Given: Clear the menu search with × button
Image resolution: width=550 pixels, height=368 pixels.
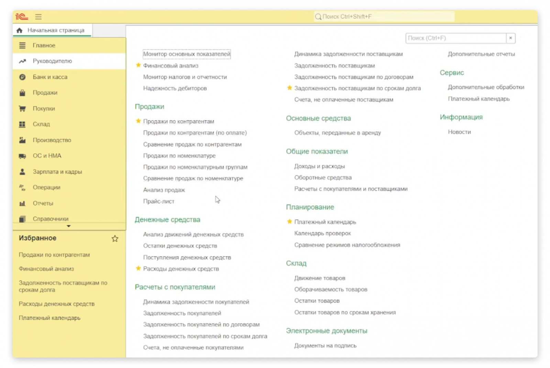Looking at the screenshot, I should coord(510,38).
